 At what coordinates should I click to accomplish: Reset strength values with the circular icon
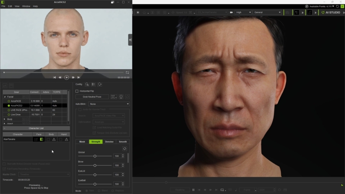pos(125,149)
